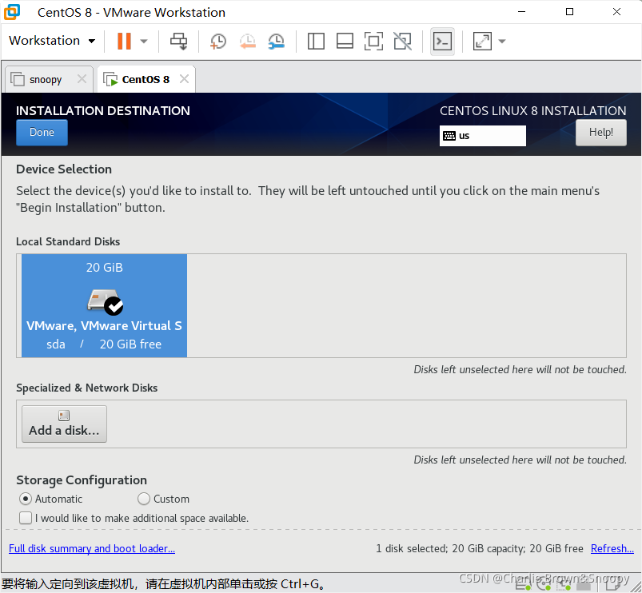Image resolution: width=642 pixels, height=593 pixels.
Task: Select the CentOS 8 tab
Action: click(x=146, y=79)
